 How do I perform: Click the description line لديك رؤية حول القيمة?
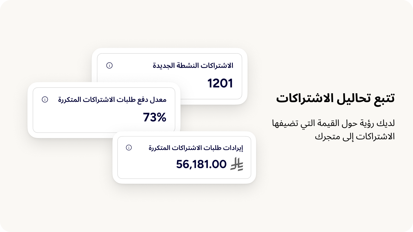(x=333, y=123)
